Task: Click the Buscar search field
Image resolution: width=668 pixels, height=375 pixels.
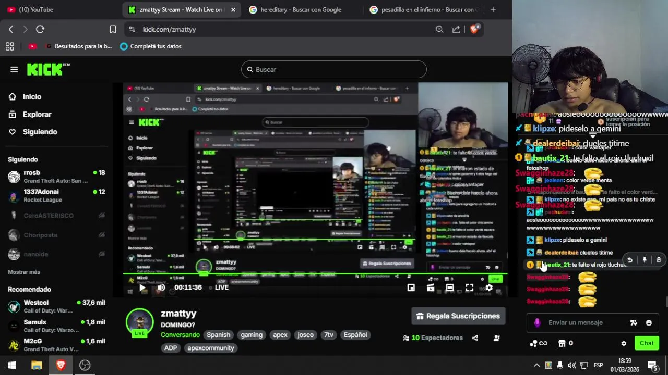Action: coord(334,69)
